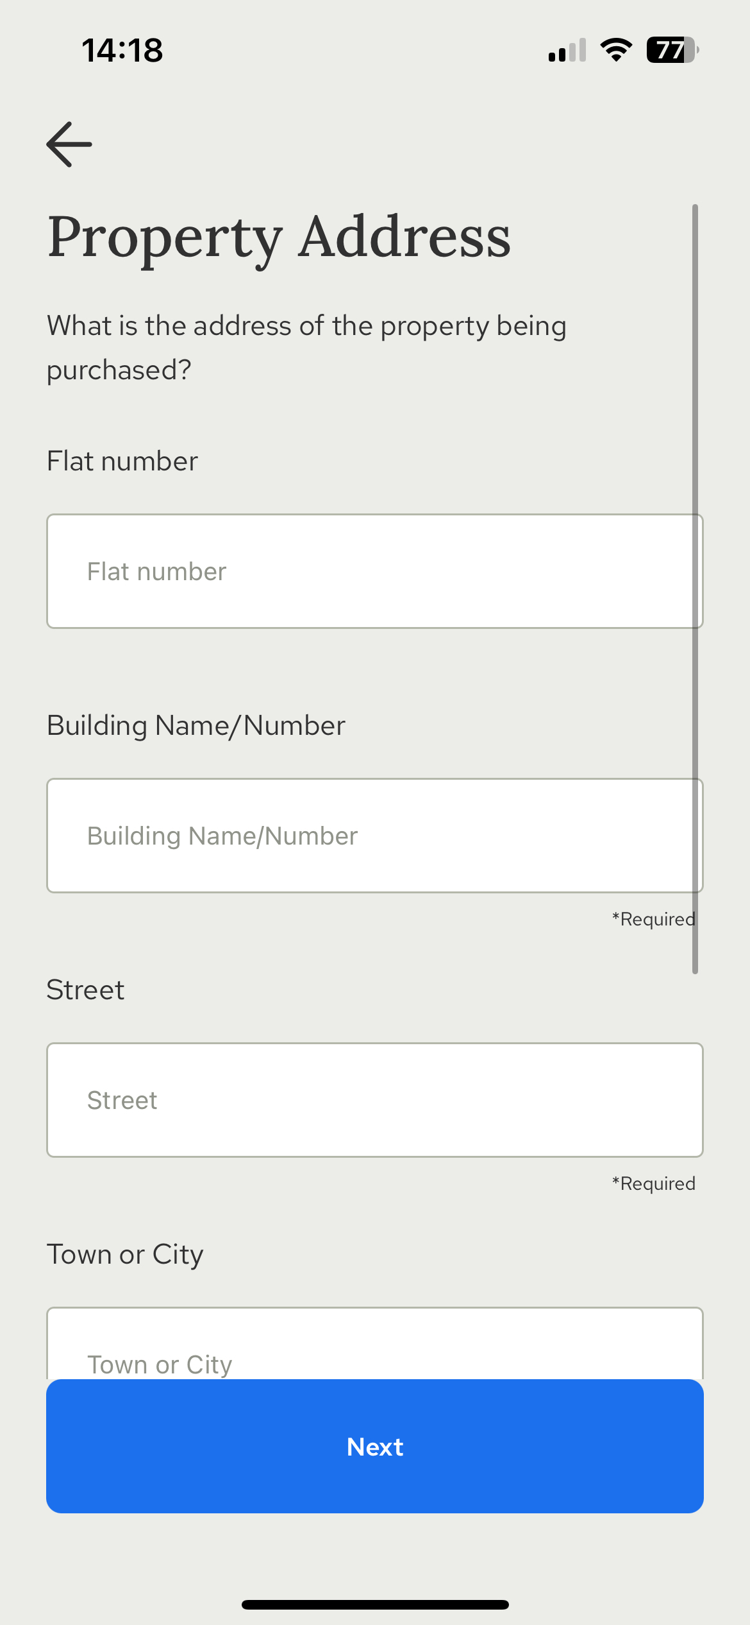Tap the battery indicator icon
This screenshot has width=750, height=1625.
672,49
